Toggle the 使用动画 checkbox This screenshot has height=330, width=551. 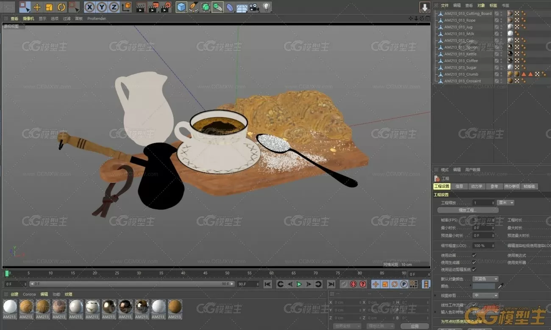[x=474, y=255]
